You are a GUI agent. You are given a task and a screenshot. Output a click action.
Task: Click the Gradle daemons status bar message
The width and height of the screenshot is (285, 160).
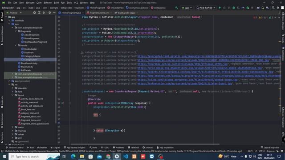[123, 151]
